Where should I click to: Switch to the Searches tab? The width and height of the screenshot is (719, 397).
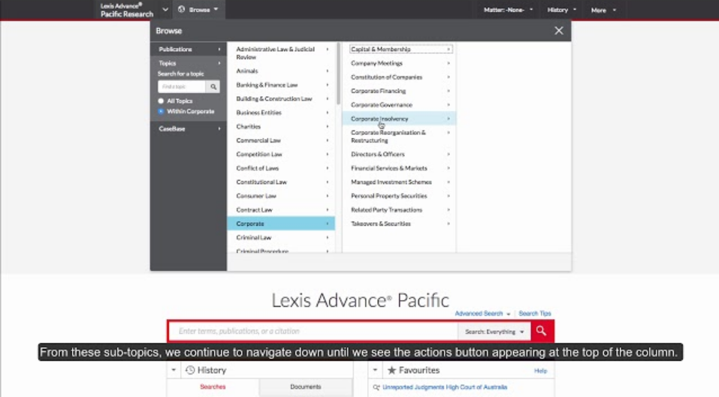click(213, 387)
